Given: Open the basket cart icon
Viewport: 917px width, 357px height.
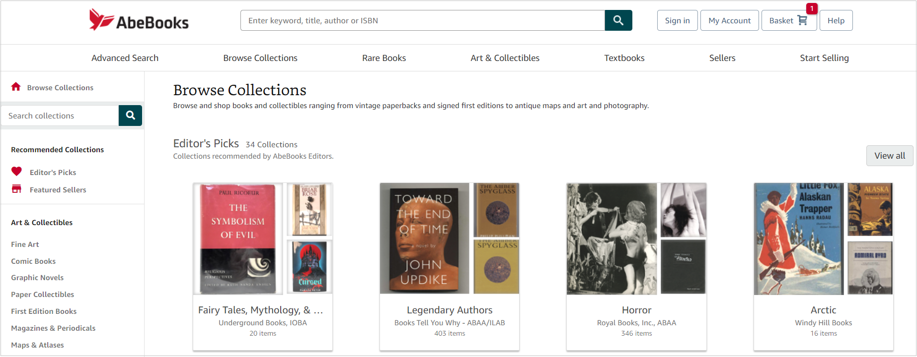Looking at the screenshot, I should coord(802,20).
